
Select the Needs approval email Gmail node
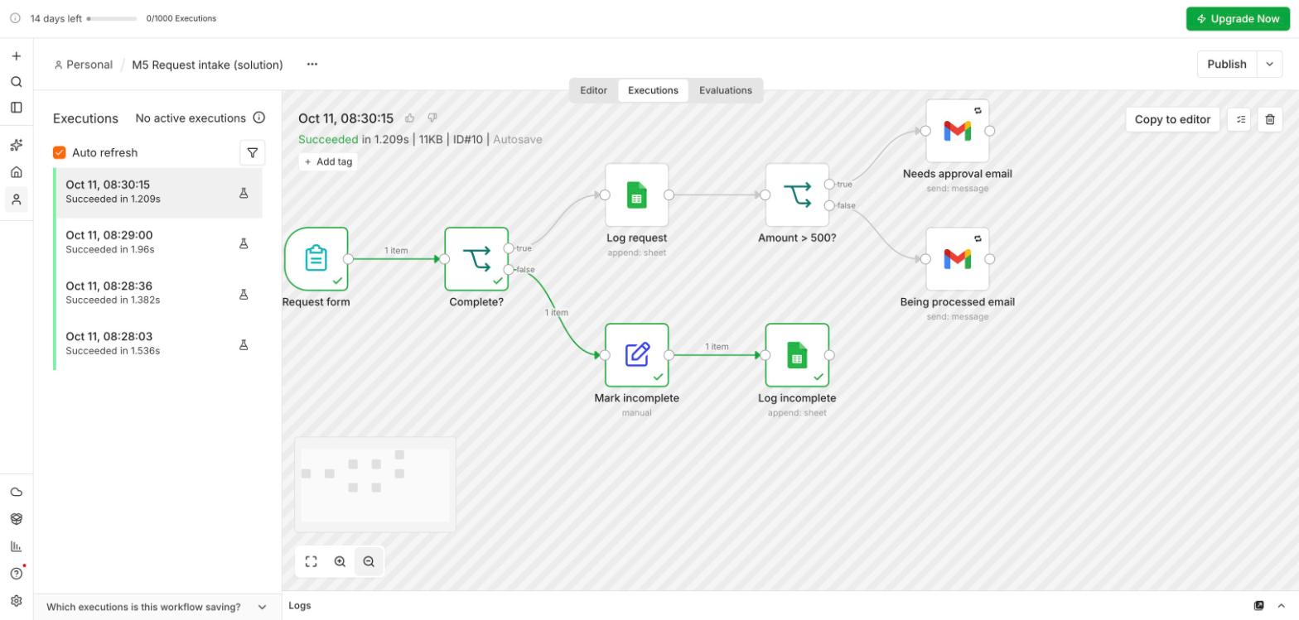click(x=958, y=131)
